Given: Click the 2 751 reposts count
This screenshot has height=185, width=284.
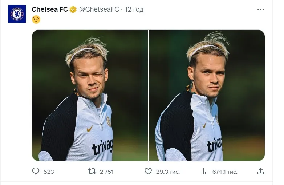Looking at the screenshot, I should click(x=107, y=172).
